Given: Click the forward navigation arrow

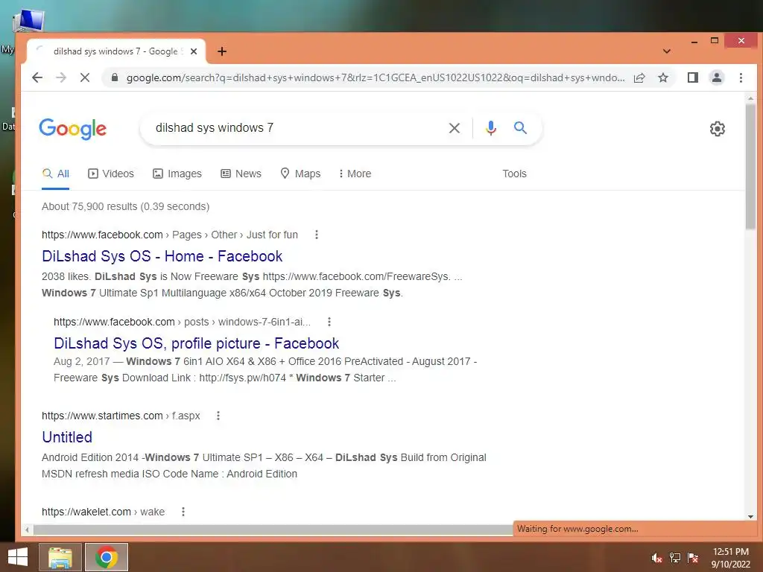Looking at the screenshot, I should tap(61, 77).
